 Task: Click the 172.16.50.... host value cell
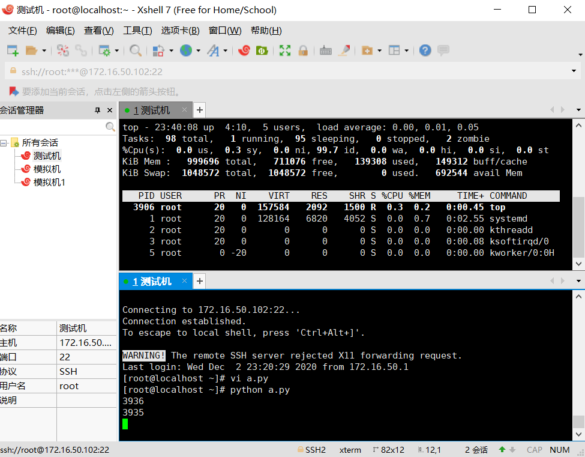click(86, 342)
